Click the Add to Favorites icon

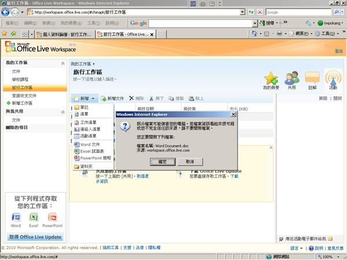pos(13,34)
